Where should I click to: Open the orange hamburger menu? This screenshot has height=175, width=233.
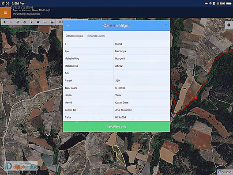(5, 12)
